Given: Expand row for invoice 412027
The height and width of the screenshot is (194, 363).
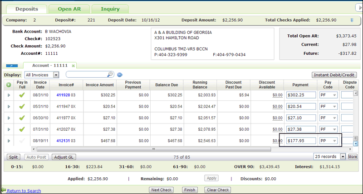Looking at the screenshot, I should pos(9,129).
